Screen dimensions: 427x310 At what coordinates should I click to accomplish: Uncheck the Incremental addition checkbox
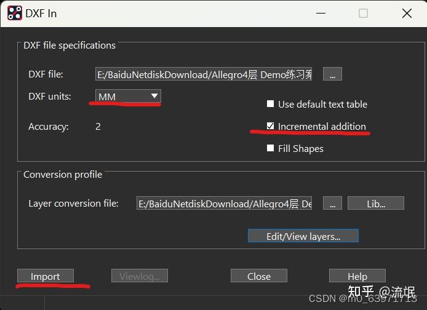271,125
